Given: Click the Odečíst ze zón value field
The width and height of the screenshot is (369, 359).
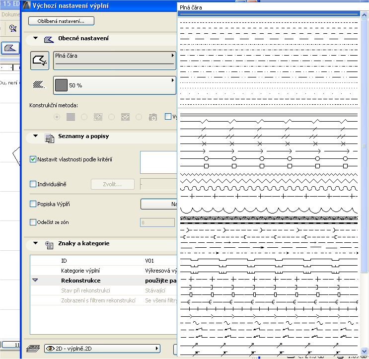Looking at the screenshot, I should point(157,222).
